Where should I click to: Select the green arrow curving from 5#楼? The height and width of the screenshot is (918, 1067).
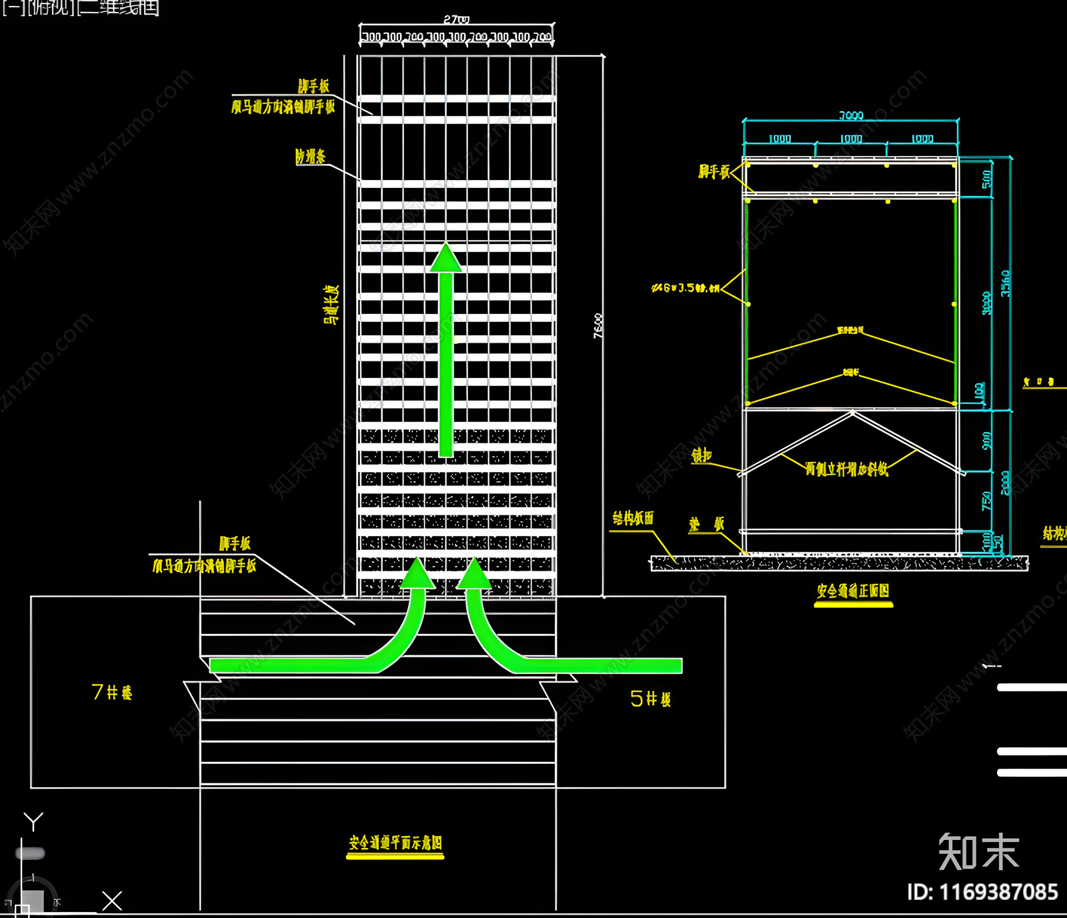[569, 616]
